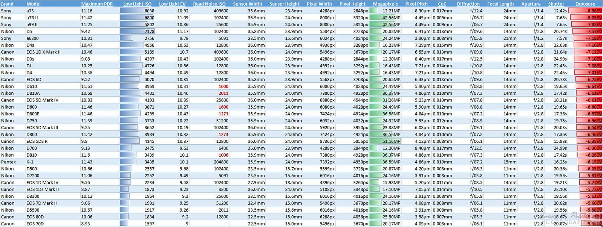This screenshot has width=603, height=227.
Task: Click the Pixel Width column header
Action: [319, 4]
